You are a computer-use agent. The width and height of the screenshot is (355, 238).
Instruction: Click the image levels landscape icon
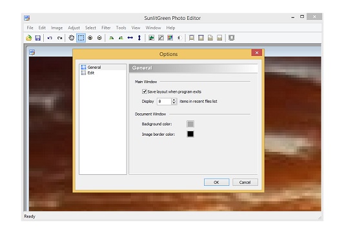[152, 38]
